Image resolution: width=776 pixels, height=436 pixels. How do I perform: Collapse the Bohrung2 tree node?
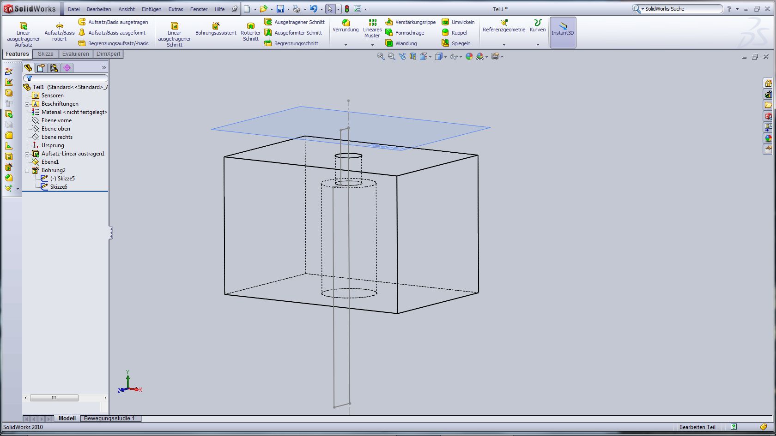(27, 171)
